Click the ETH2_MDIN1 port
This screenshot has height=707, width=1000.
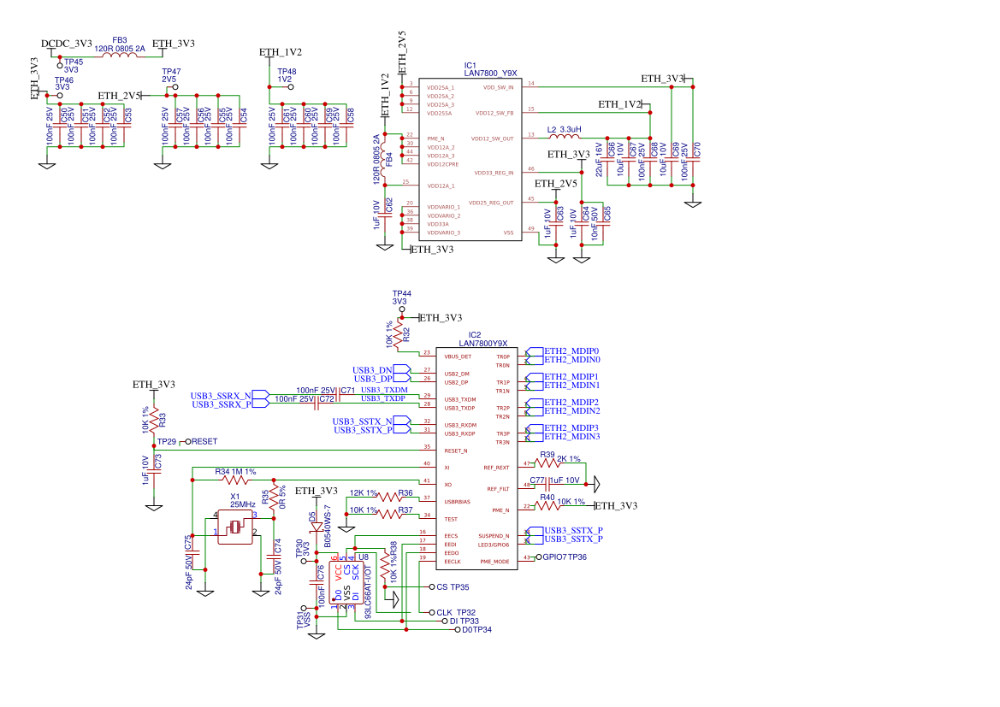[535, 386]
